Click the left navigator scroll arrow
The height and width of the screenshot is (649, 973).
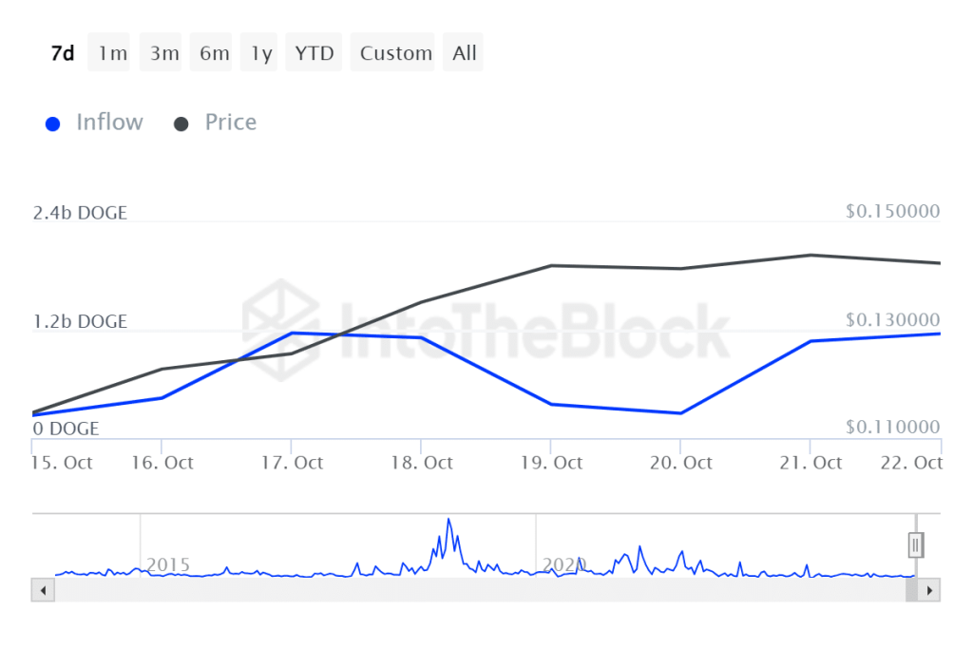click(x=43, y=590)
